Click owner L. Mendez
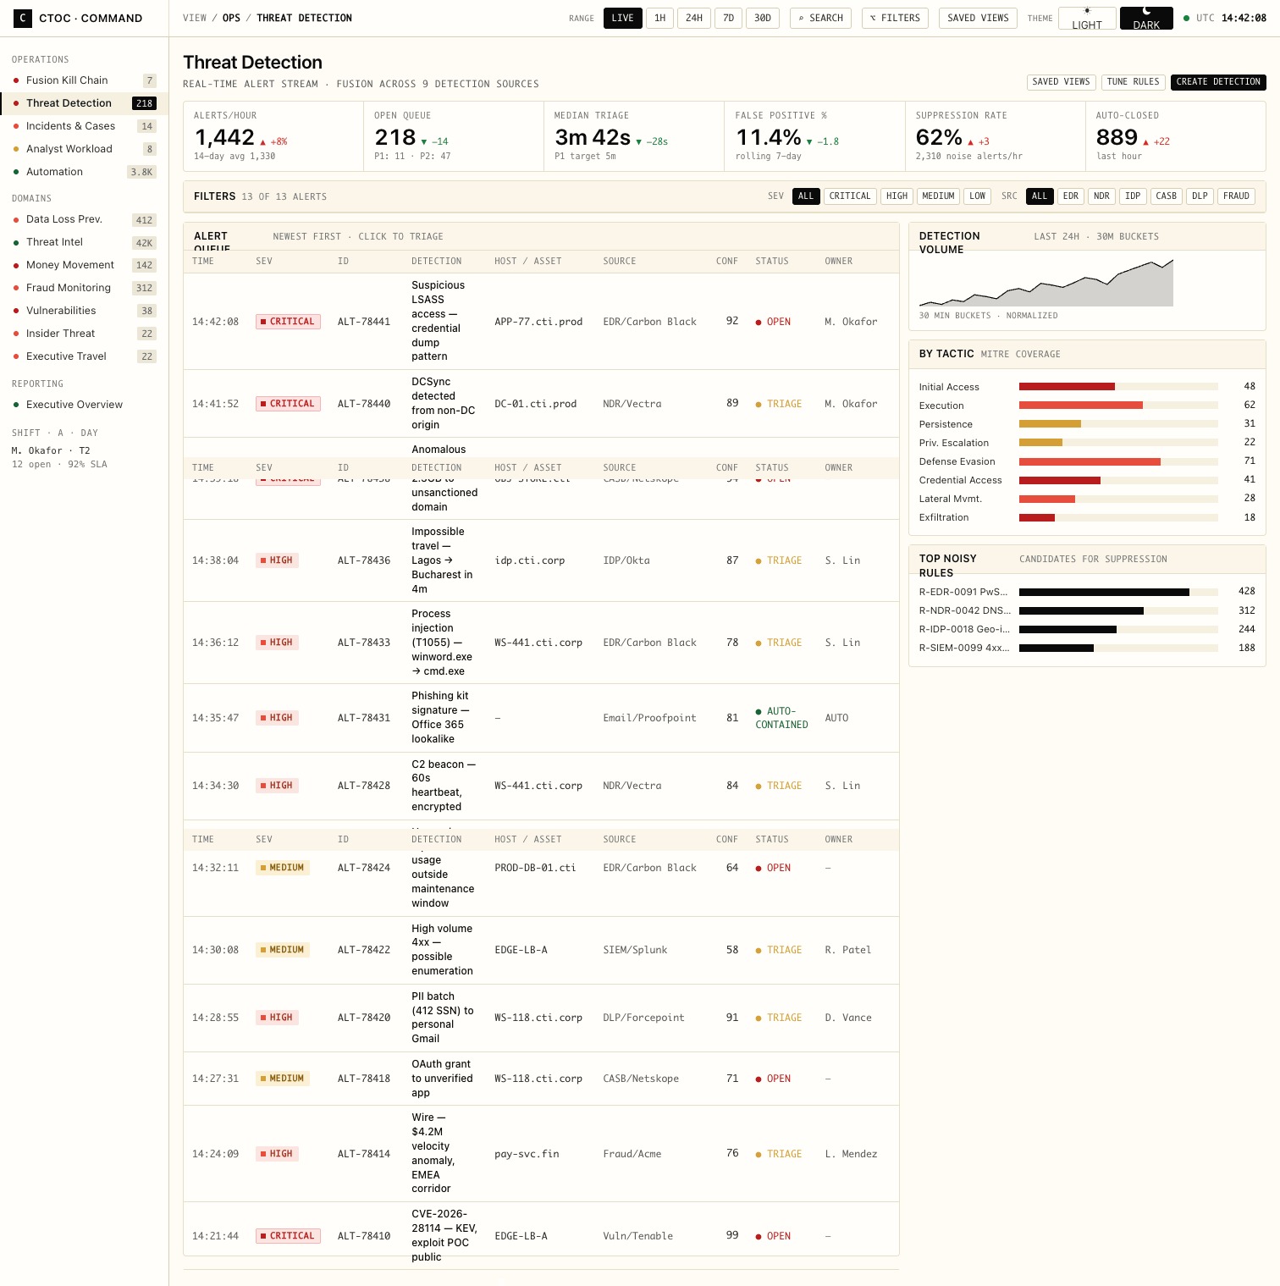The height and width of the screenshot is (1286, 1280). click(x=851, y=1154)
